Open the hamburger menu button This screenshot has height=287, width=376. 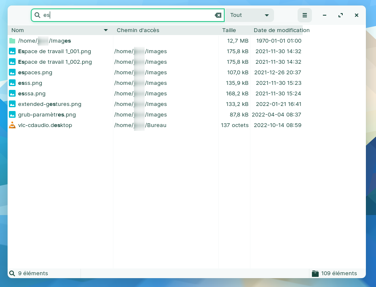coord(304,15)
